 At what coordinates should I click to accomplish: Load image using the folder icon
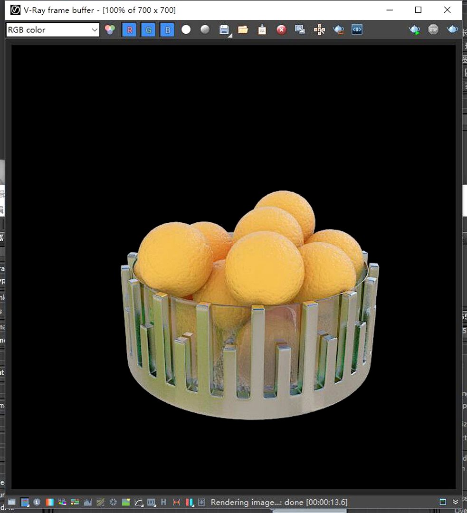click(x=243, y=30)
